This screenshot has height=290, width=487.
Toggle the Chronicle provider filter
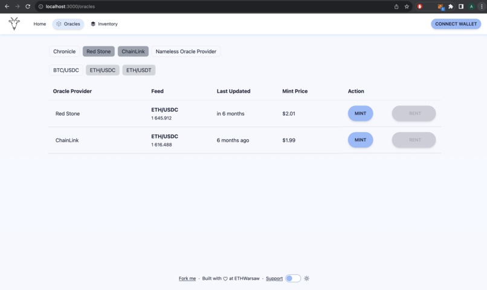[x=64, y=51]
